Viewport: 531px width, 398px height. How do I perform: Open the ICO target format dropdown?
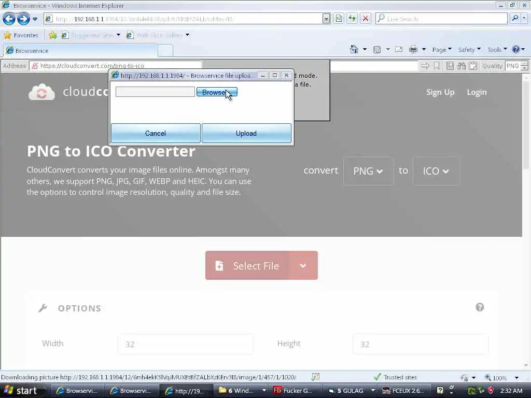[x=436, y=171]
